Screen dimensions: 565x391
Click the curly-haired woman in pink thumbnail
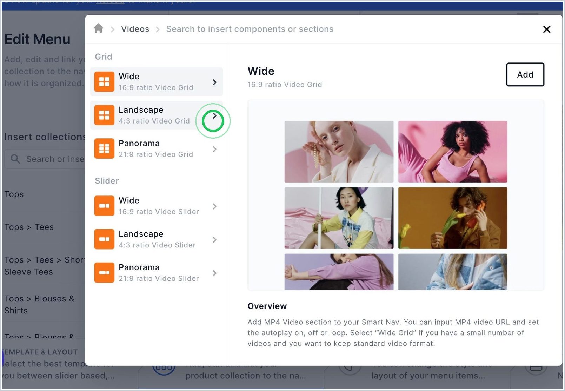point(453,152)
